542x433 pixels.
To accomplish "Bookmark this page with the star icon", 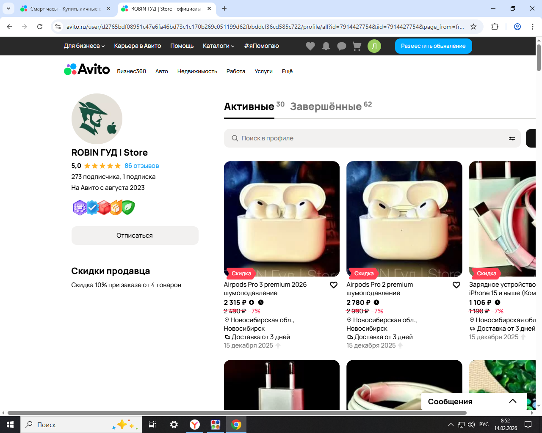I will click(x=473, y=27).
